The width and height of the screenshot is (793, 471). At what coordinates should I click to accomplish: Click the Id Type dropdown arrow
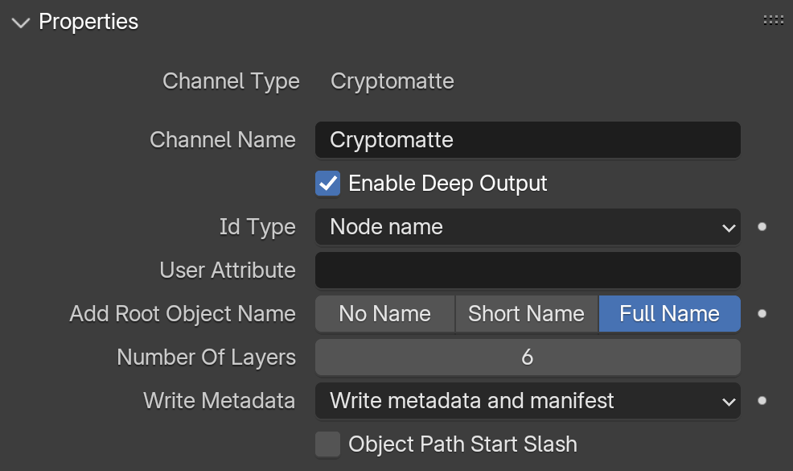click(729, 228)
